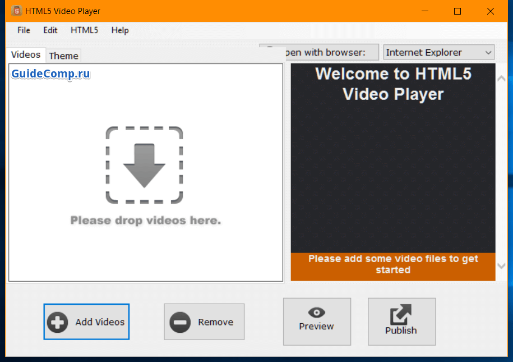Click the orange 'Please add some video files' banner
This screenshot has width=513, height=362.
click(393, 264)
